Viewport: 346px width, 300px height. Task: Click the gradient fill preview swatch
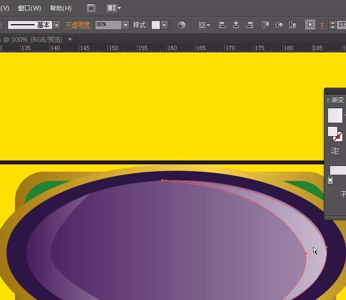coord(335,115)
